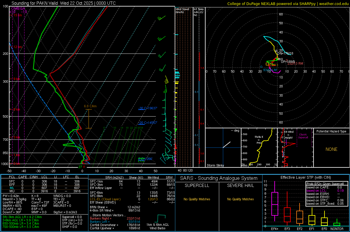Click 'No Quality Matches' under SUPERCELL

point(197,199)
